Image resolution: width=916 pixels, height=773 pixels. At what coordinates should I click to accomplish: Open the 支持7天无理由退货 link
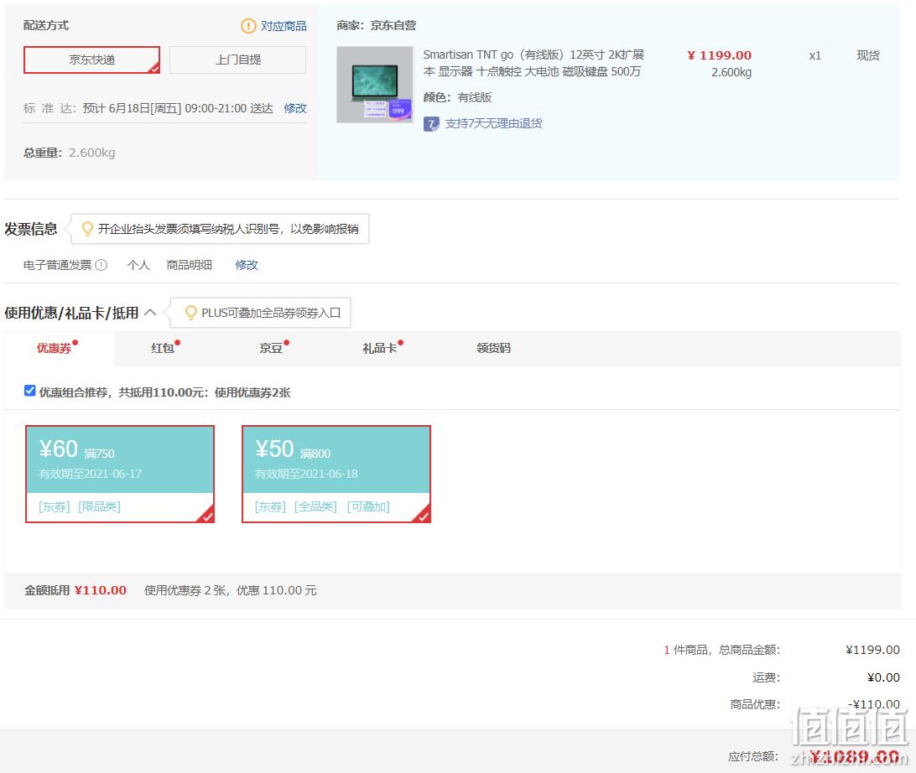493,124
